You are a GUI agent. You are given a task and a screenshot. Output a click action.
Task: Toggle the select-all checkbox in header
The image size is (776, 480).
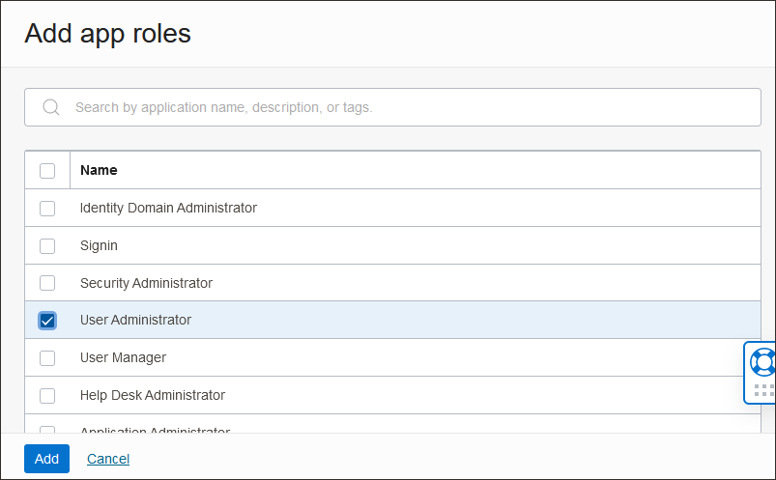coord(47,170)
